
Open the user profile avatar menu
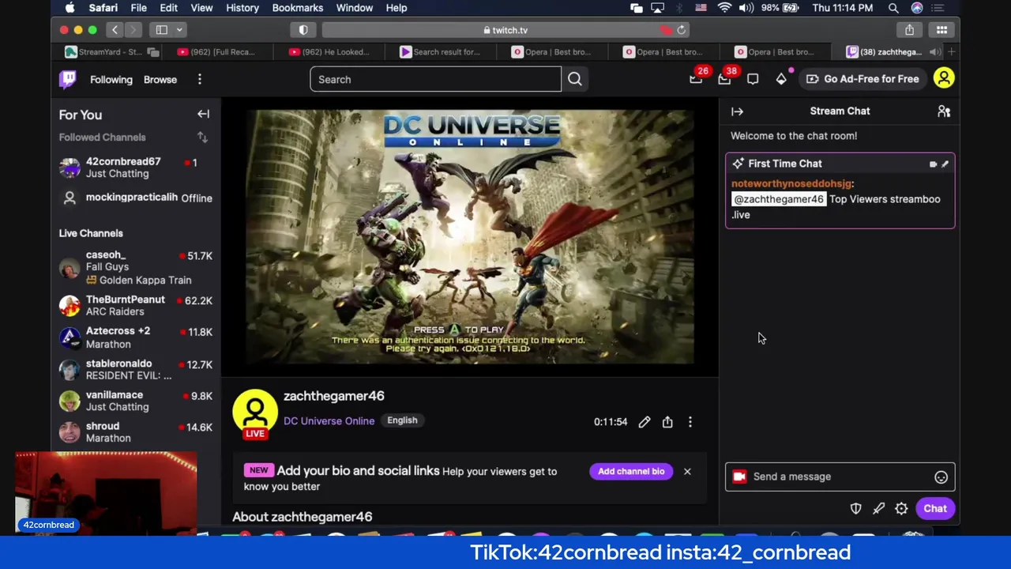(x=944, y=78)
